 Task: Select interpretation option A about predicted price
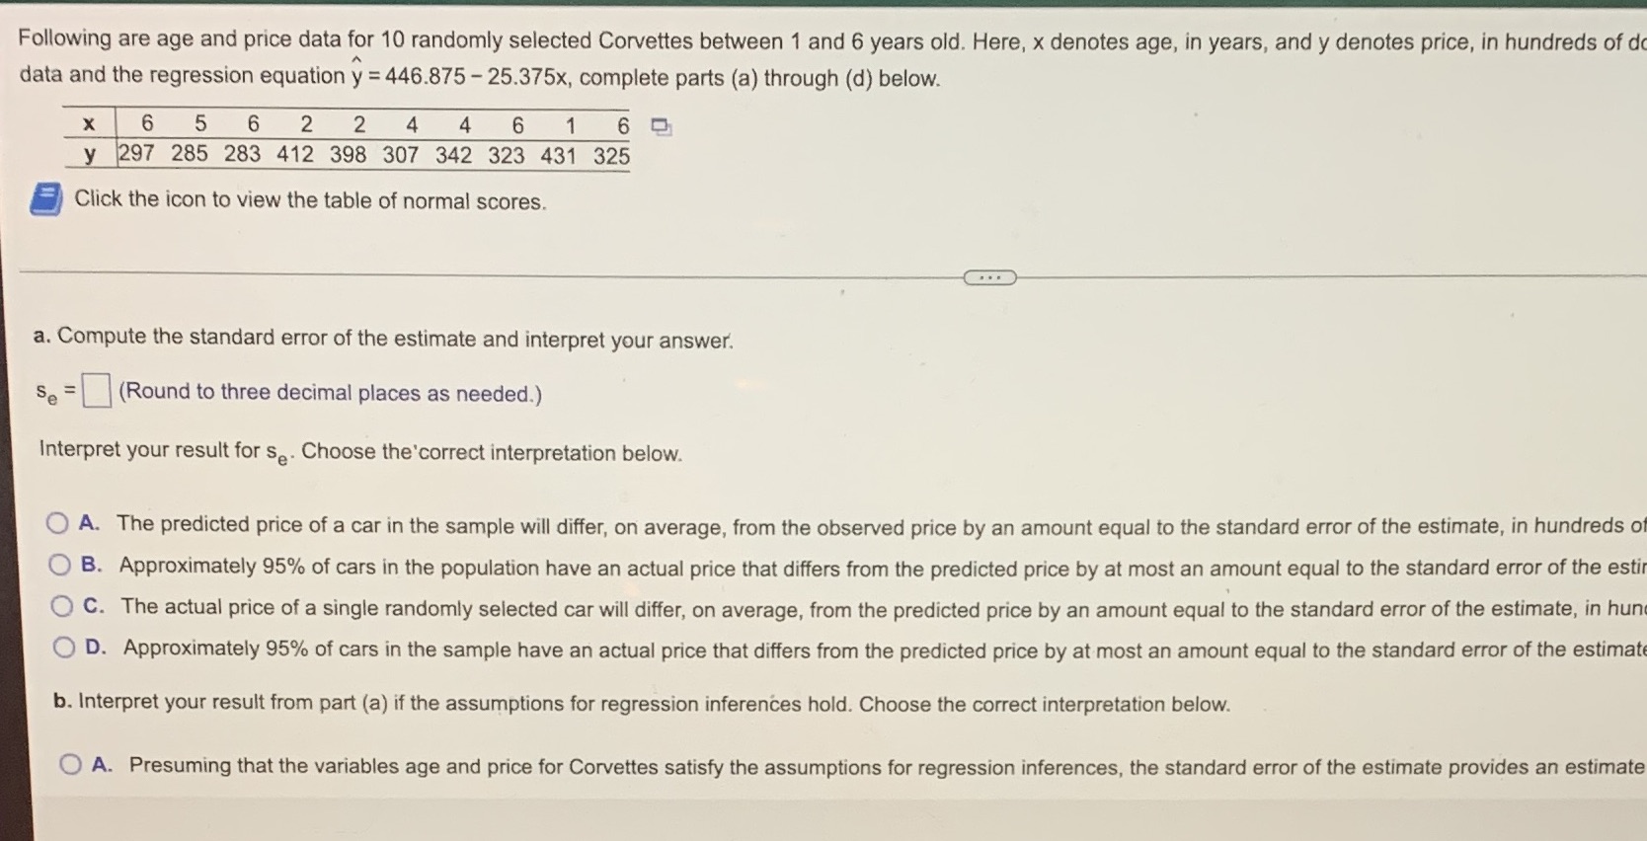61,523
